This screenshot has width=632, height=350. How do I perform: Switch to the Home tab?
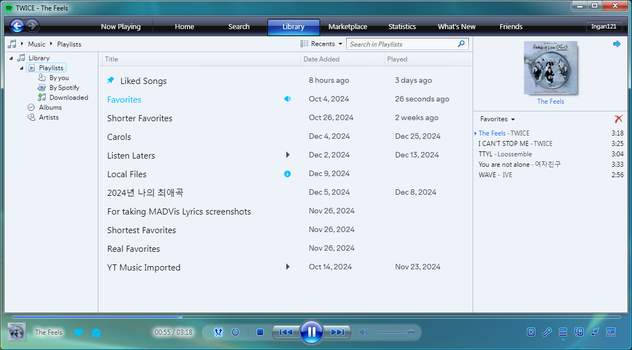coord(184,26)
